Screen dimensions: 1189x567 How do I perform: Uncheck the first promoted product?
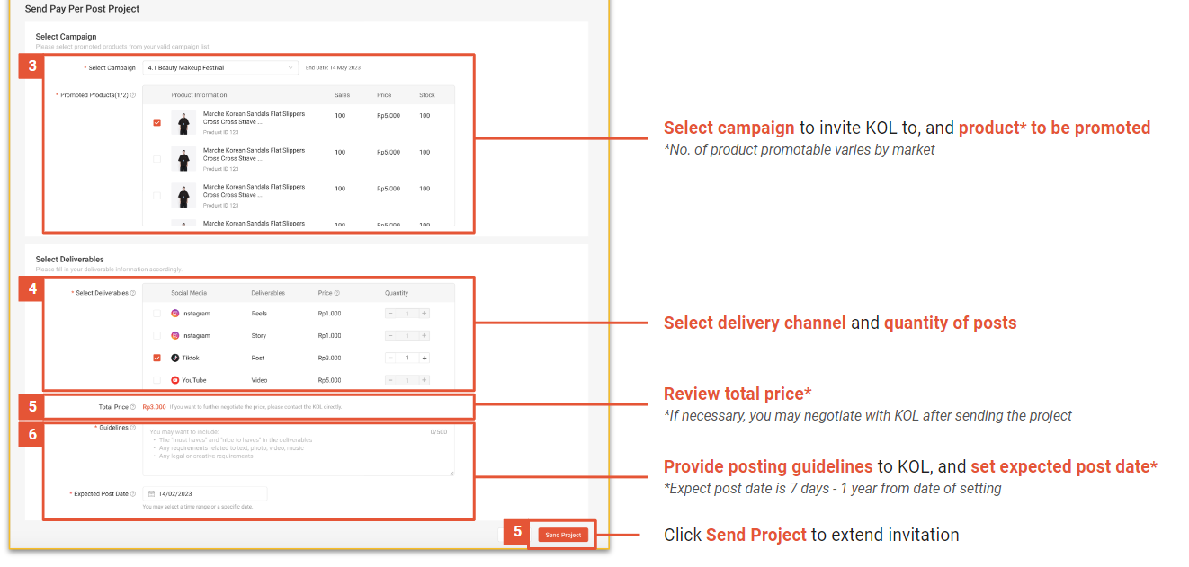click(x=156, y=121)
